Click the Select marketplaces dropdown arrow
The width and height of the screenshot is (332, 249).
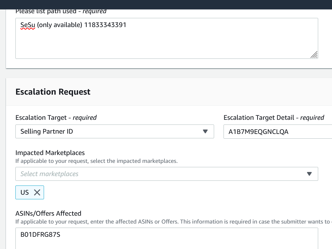point(309,174)
